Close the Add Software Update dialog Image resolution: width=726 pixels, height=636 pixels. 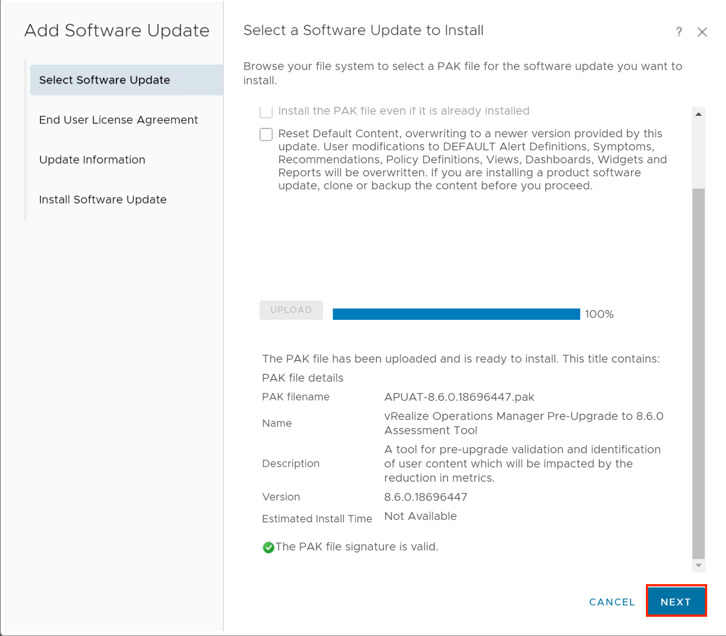point(702,32)
